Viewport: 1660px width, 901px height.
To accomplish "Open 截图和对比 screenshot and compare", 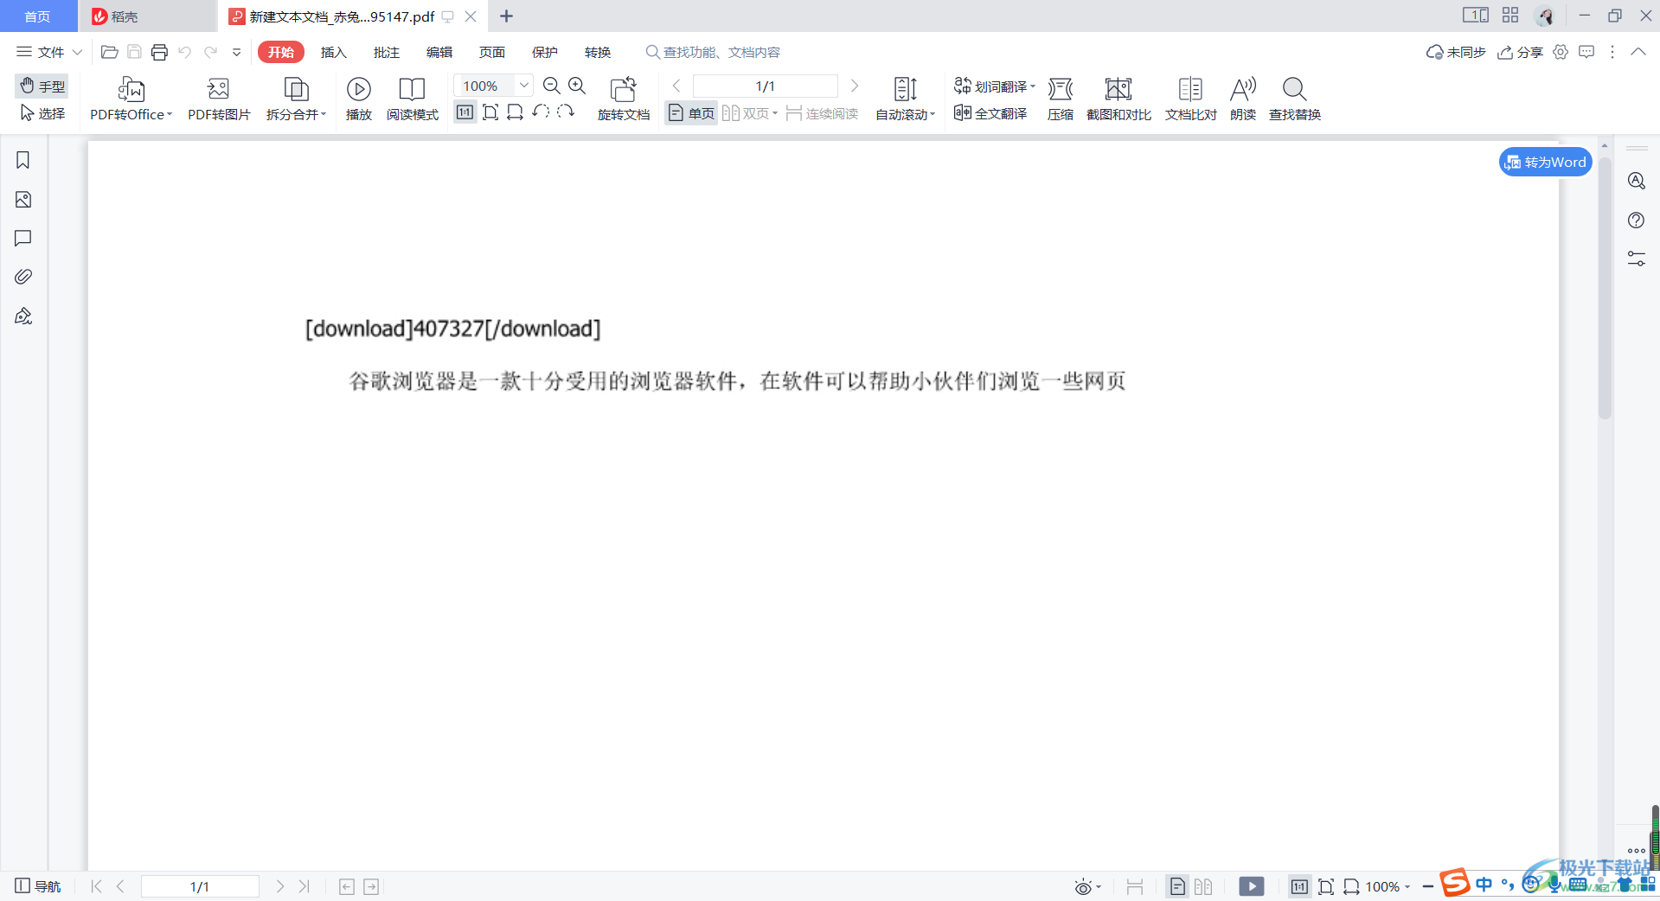I will tap(1118, 99).
